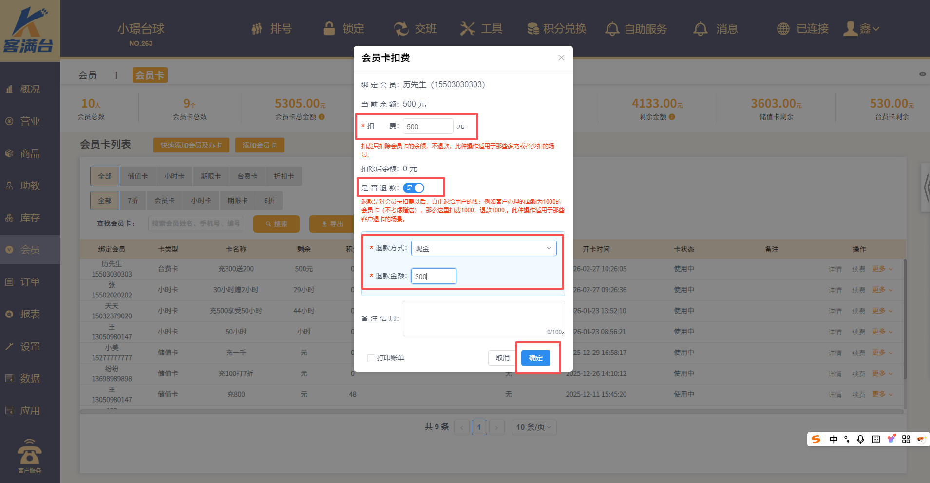Toggle the 是否退款 refund switch
This screenshot has width=930, height=483.
pos(414,188)
